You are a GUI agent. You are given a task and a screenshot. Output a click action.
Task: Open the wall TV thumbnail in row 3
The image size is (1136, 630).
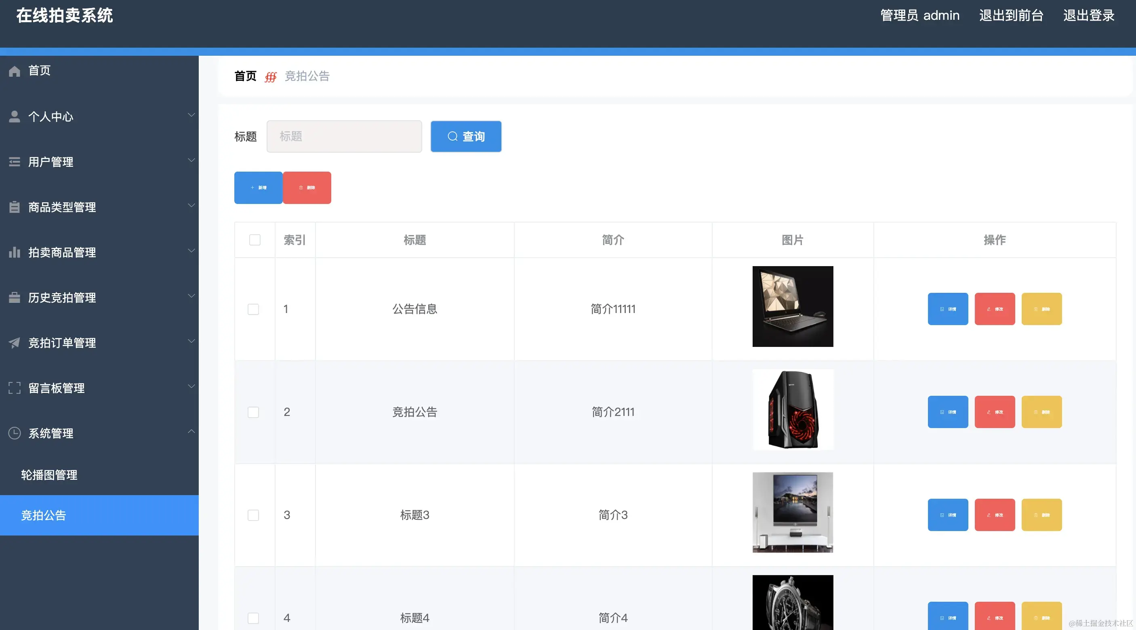coord(793,512)
